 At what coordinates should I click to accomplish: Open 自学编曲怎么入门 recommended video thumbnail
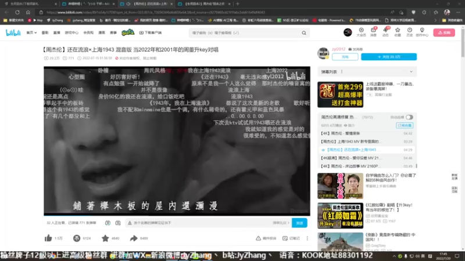[340, 186]
